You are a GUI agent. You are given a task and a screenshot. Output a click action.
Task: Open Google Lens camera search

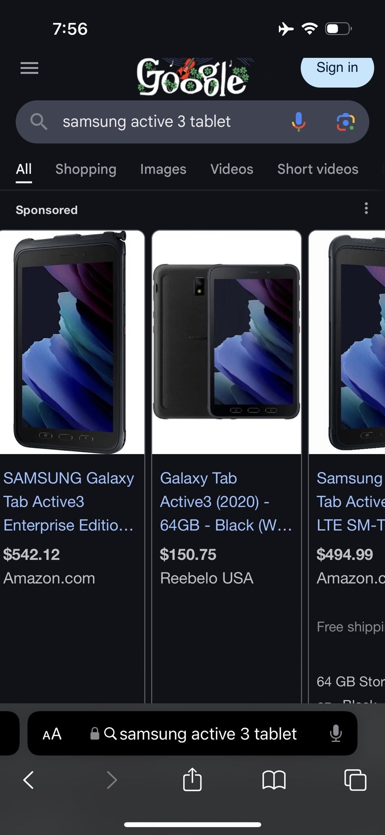coord(346,122)
